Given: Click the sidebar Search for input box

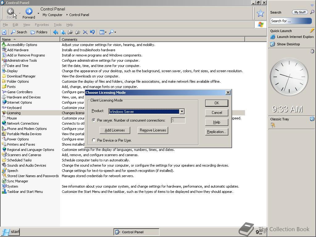Looking at the screenshot, I should coord(291,21).
